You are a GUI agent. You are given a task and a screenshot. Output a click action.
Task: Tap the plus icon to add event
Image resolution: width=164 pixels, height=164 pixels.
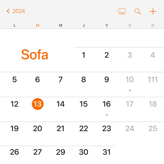[153, 11]
